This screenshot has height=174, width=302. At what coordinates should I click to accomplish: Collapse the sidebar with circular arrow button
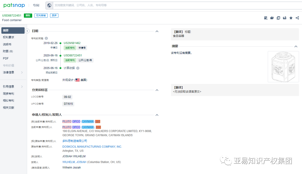27,31
